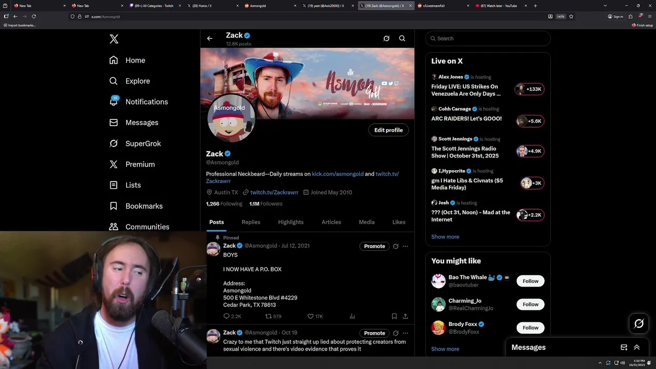Switch to the Articles tab
This screenshot has width=656, height=369.
coord(331,222)
